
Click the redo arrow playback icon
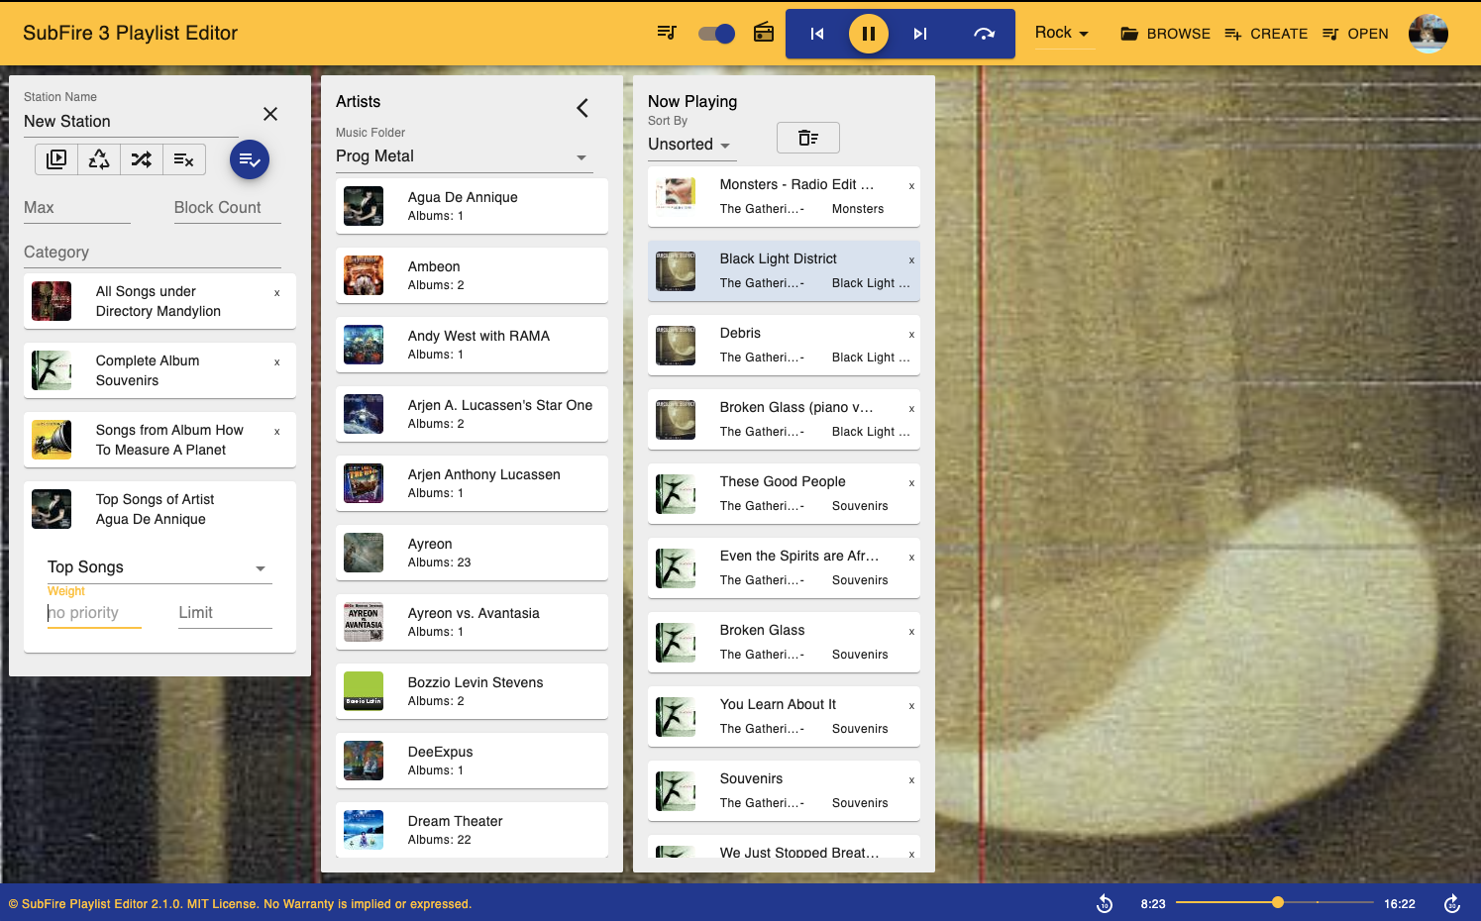[984, 34]
